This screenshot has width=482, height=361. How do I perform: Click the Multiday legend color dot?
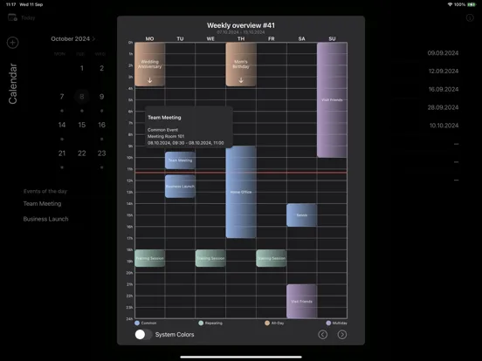328,323
